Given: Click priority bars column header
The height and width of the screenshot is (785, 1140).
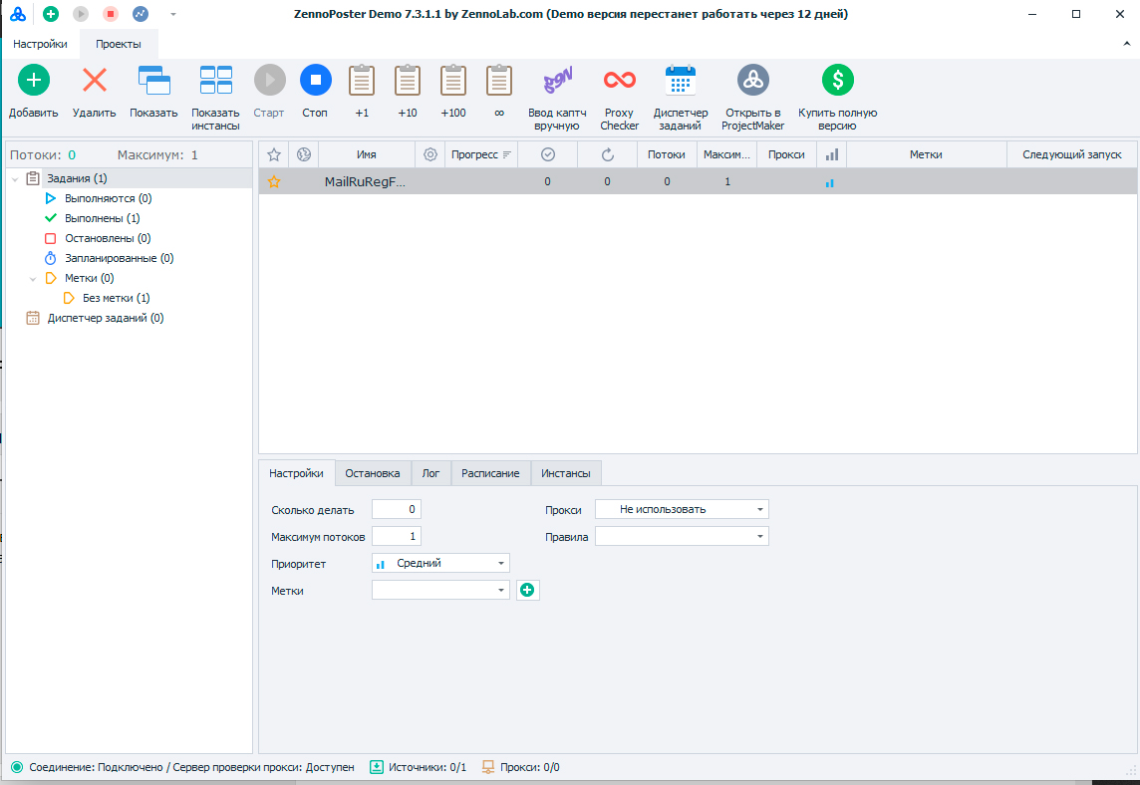Looking at the screenshot, I should [832, 154].
